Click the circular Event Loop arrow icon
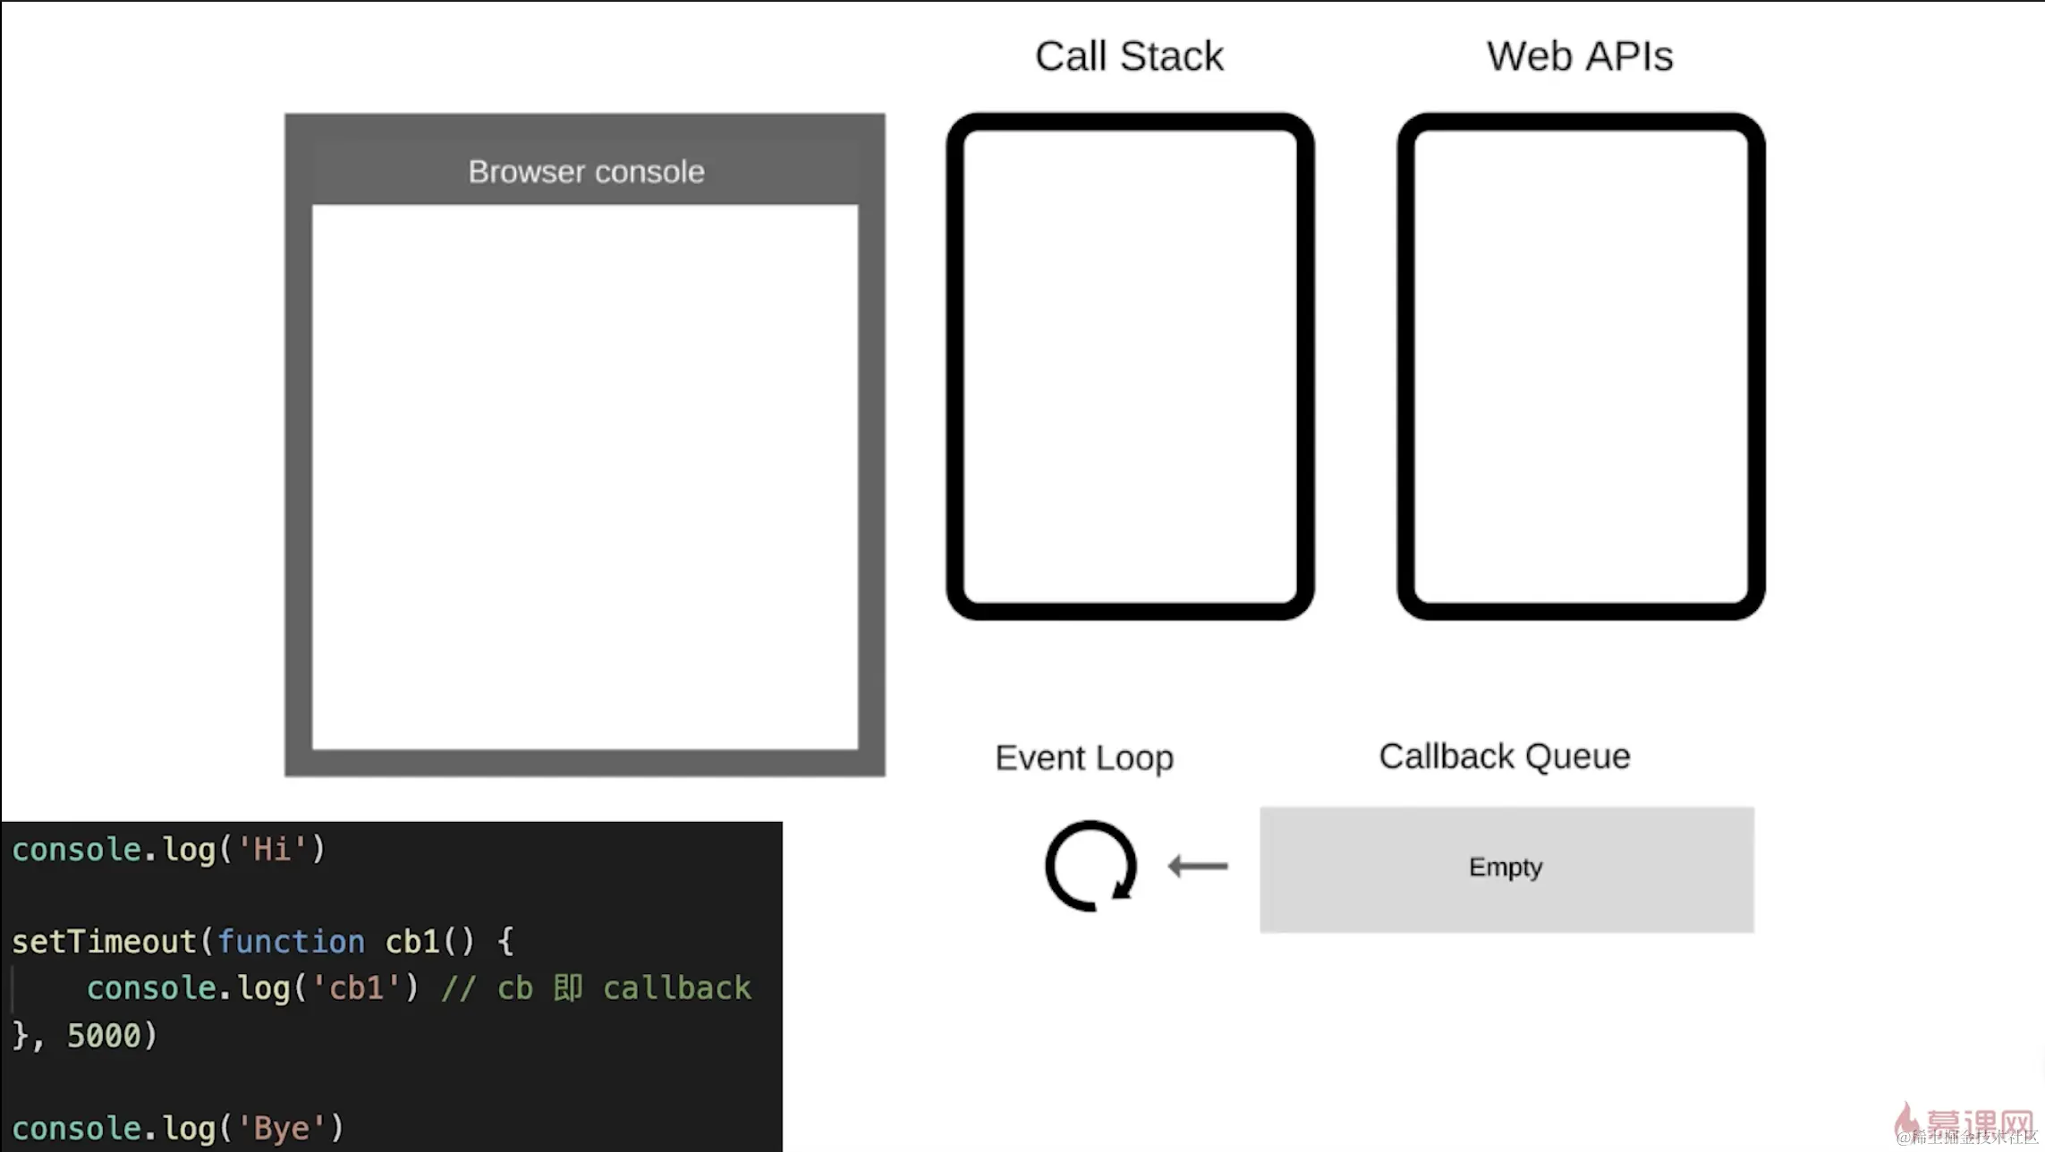Screen dimensions: 2045x1152 [x=1090, y=866]
